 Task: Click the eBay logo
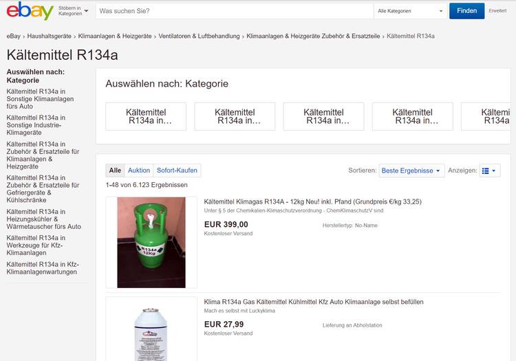point(30,11)
